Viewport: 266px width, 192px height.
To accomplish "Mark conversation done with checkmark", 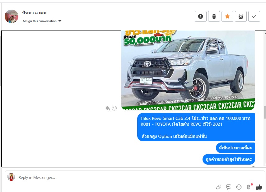I will click(254, 16).
